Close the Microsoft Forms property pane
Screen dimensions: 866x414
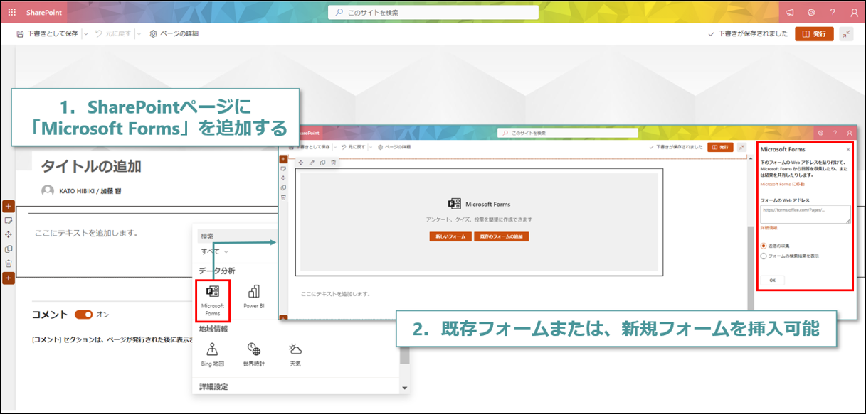848,150
